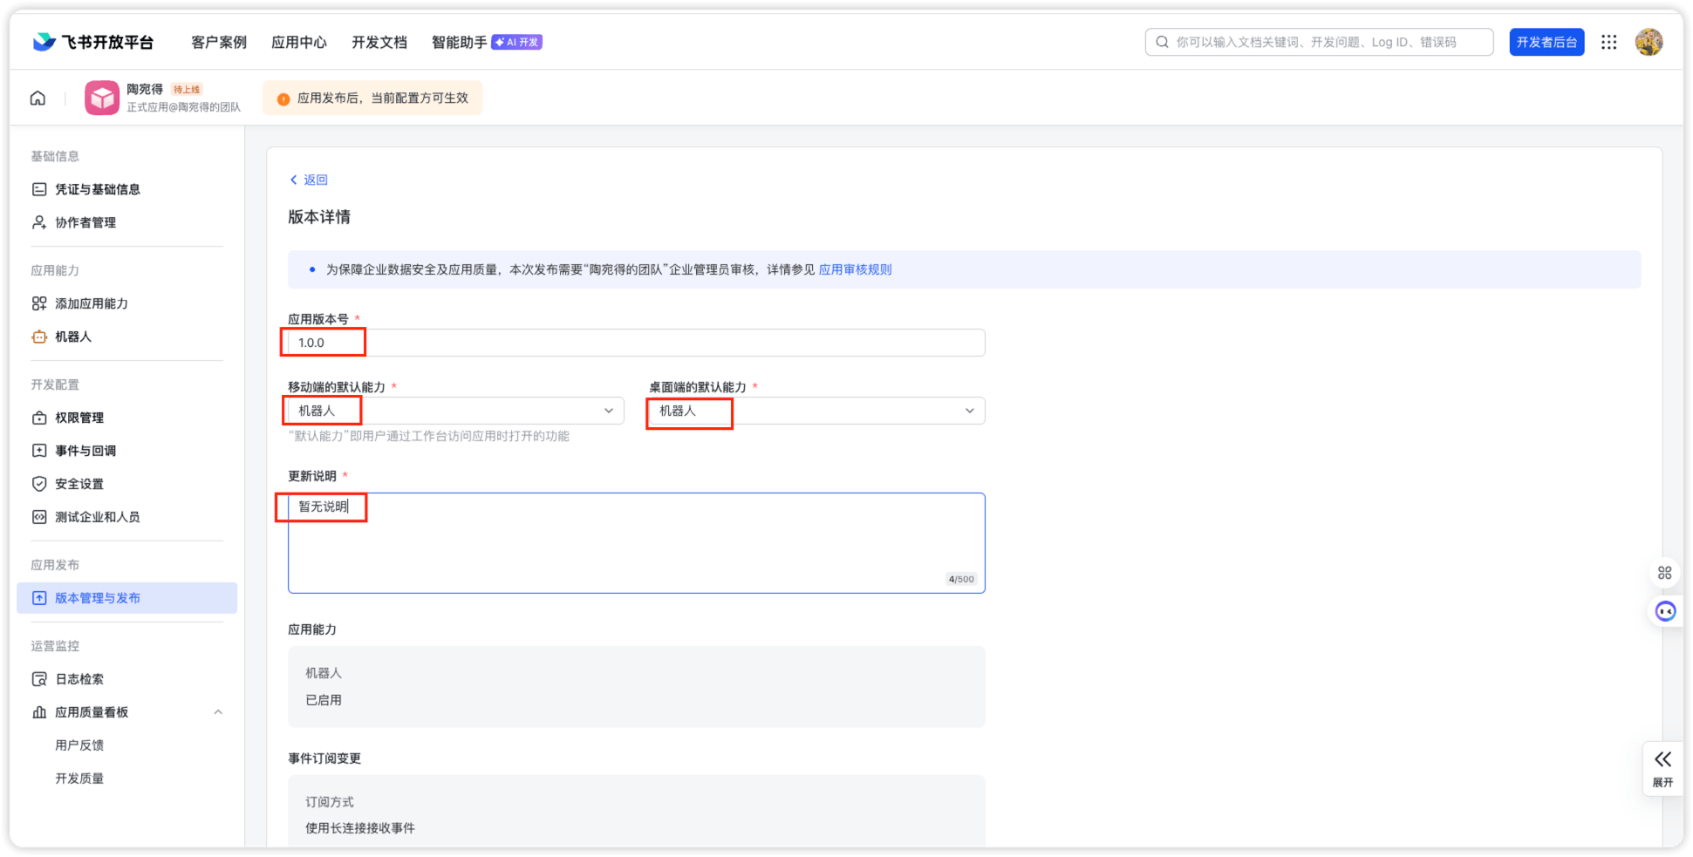The width and height of the screenshot is (1693, 857).
Task: Click 正式应用@陶宛得的团队 subtitle
Action: [x=183, y=107]
